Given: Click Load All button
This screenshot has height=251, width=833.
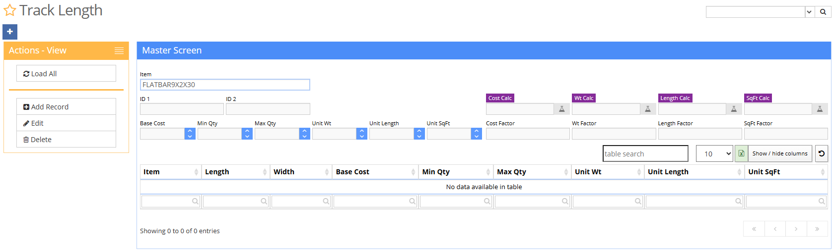Looking at the screenshot, I should click(66, 73).
